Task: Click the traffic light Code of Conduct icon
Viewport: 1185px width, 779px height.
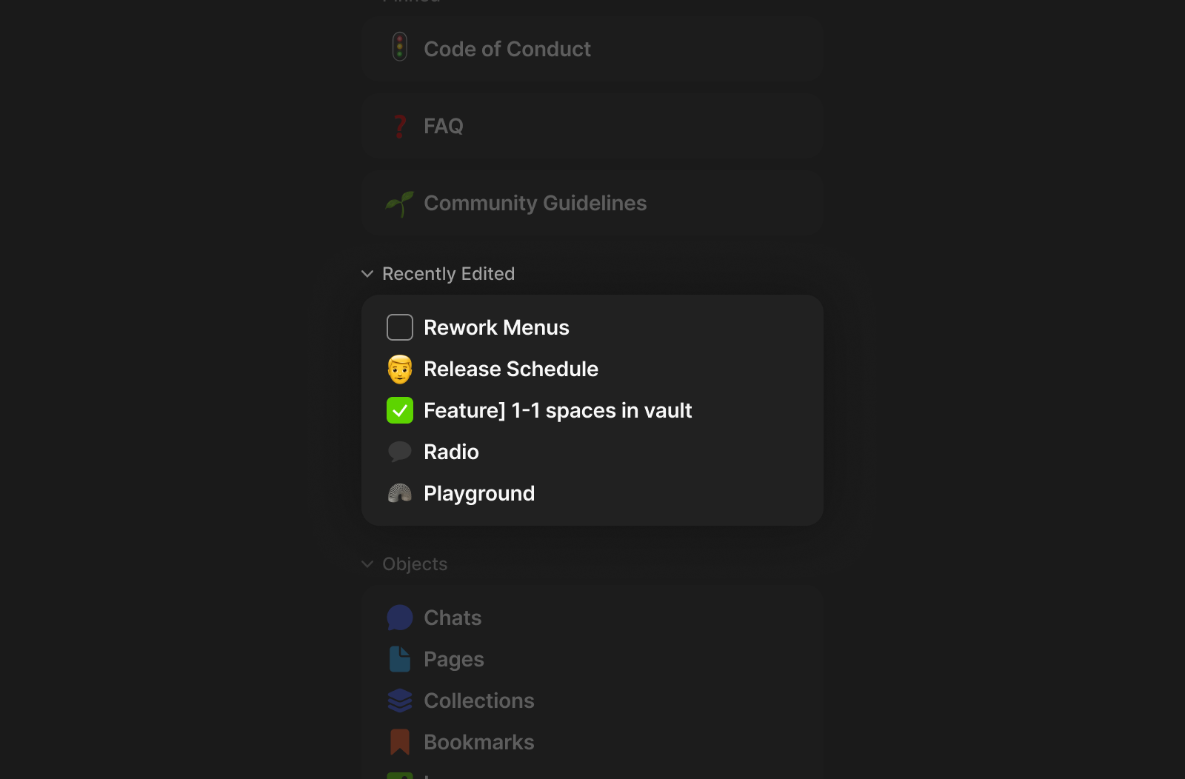Action: point(400,47)
